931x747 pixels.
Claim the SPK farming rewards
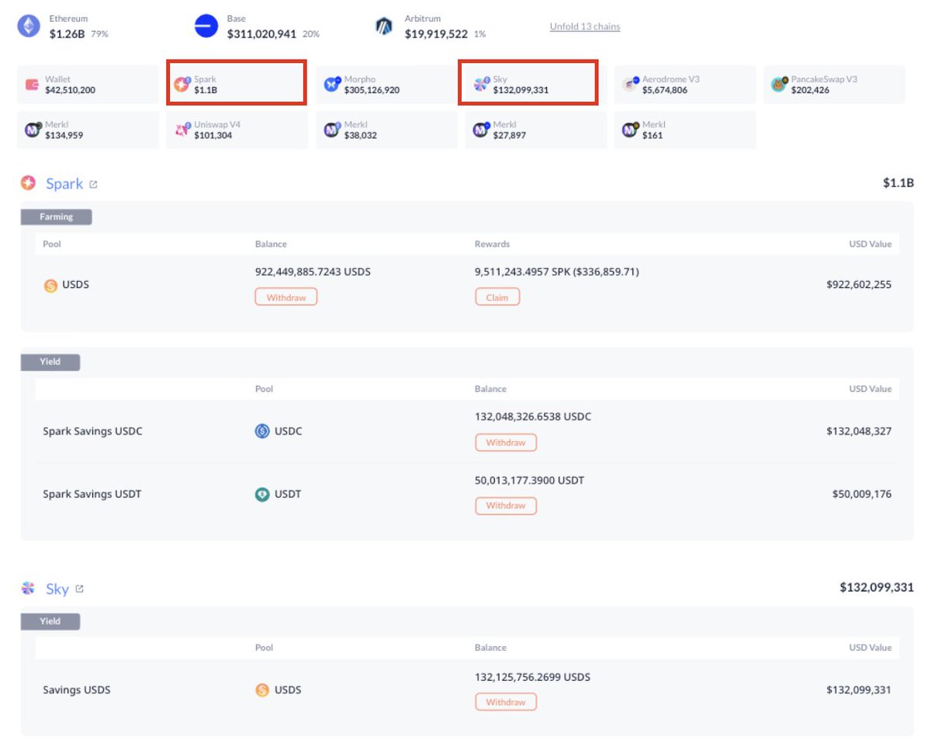497,297
